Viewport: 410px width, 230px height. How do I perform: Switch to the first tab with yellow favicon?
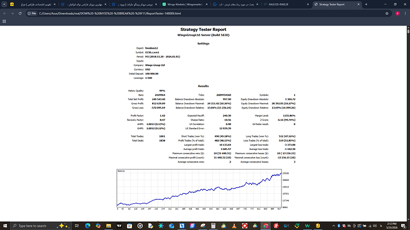tap(33, 4)
